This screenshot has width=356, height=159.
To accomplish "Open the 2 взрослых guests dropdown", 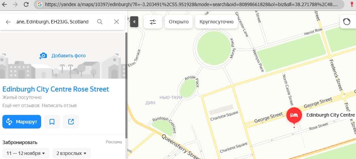I will (x=72, y=153).
